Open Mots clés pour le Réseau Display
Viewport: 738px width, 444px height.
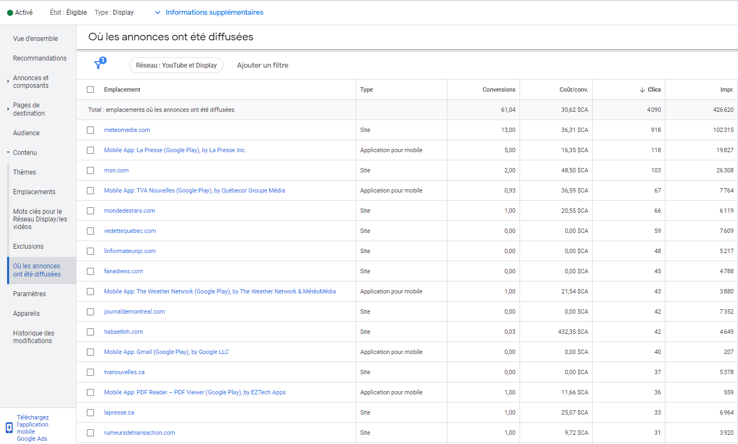[x=40, y=219]
